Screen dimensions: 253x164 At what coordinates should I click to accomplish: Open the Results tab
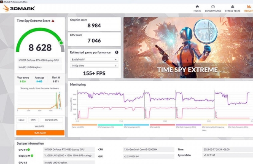[249, 8]
